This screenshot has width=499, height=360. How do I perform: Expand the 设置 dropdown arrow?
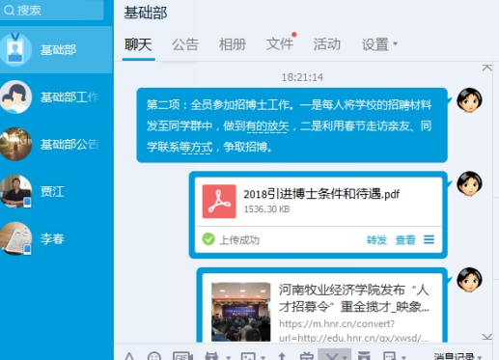pyautogui.click(x=395, y=43)
